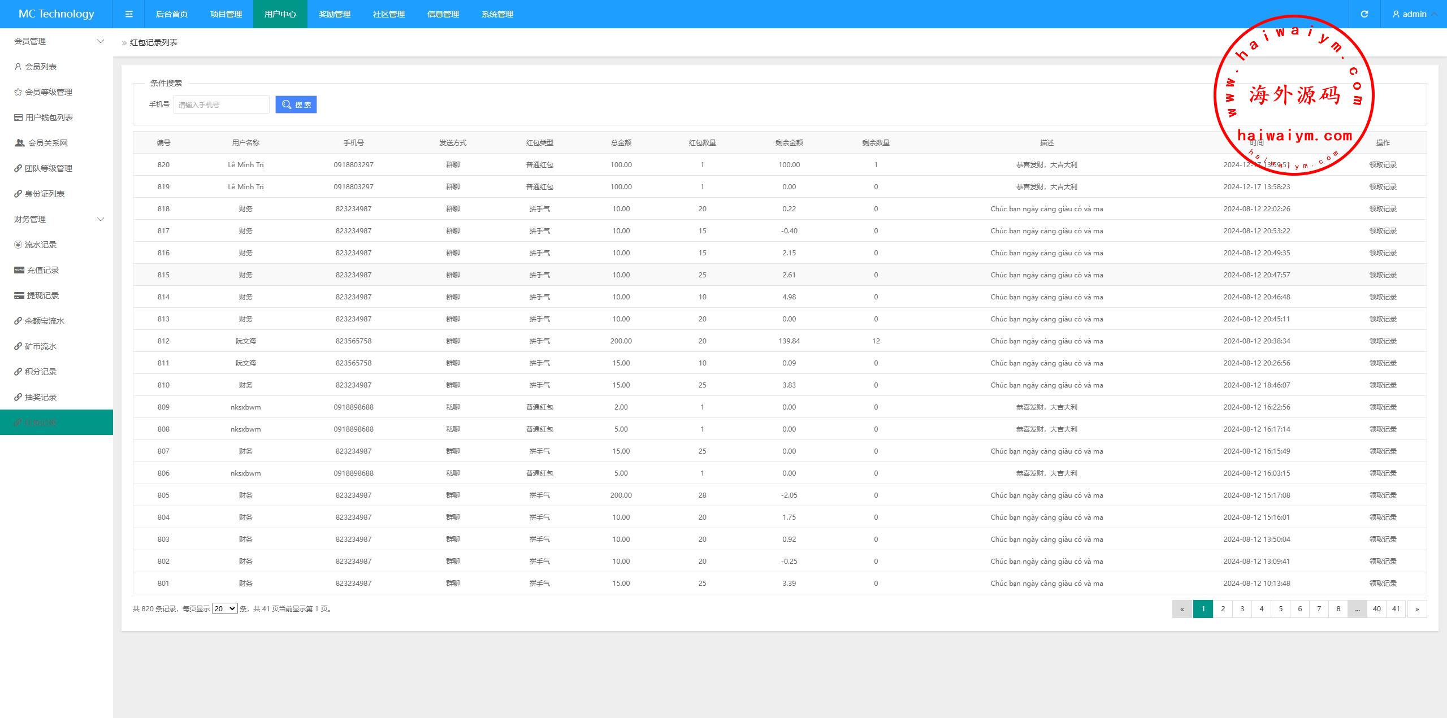Screen dimensions: 1447x718
Task: Click the refresh icon in top bar
Action: [1364, 14]
